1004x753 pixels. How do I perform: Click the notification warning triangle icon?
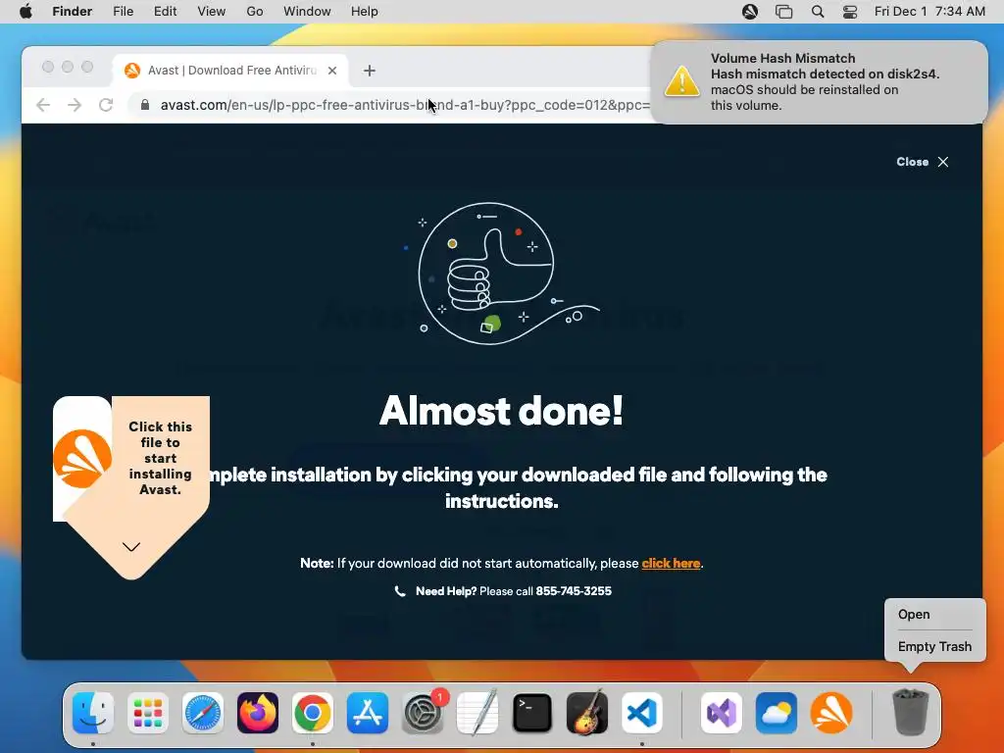pyautogui.click(x=682, y=82)
